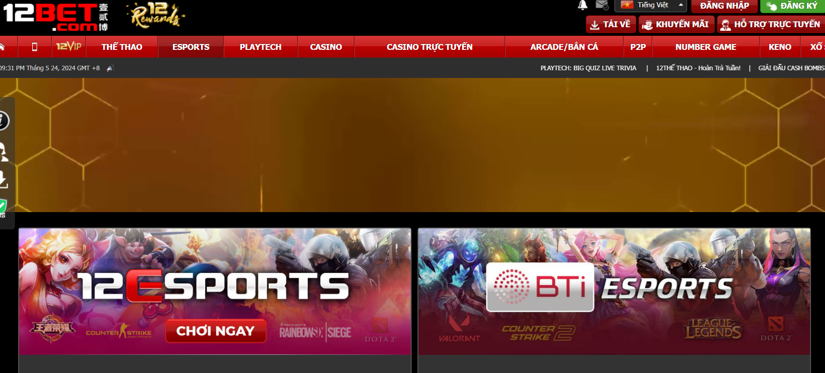Open the NUMBER GAME menu item

(705, 47)
